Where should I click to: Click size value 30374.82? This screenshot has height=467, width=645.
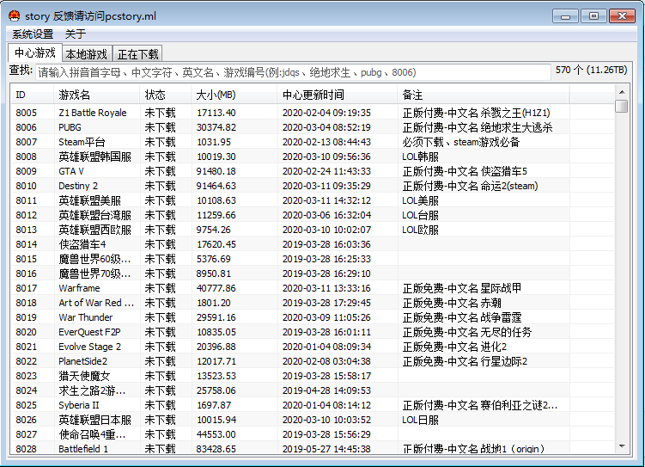pos(216,127)
